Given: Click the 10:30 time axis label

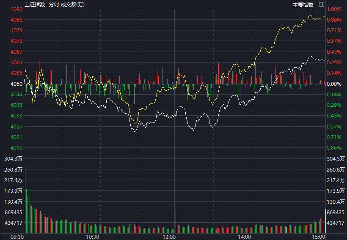Looking at the screenshot, I should point(92,237).
